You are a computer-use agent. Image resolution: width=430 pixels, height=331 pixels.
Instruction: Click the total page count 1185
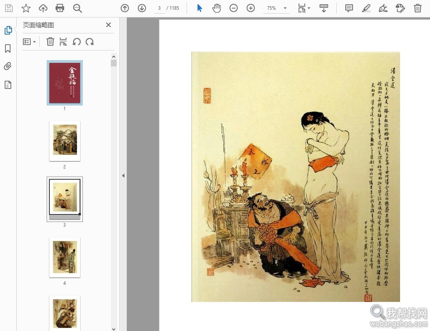tap(174, 8)
